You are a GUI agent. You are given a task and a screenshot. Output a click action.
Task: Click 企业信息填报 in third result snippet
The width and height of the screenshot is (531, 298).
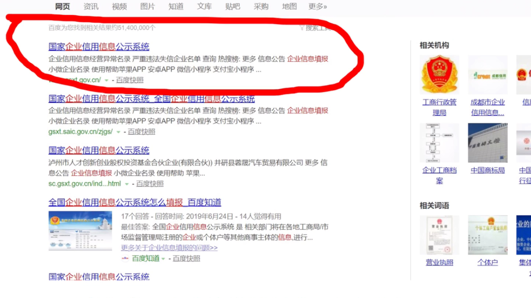point(91,173)
